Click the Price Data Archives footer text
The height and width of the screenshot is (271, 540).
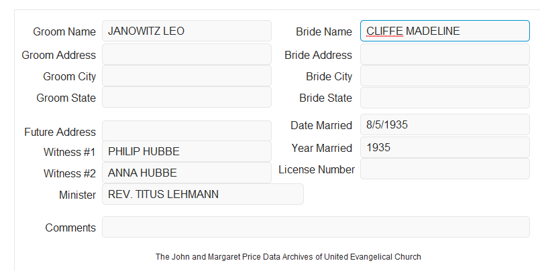(288, 256)
